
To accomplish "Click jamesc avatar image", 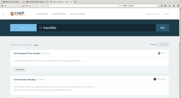I will (159, 53).
